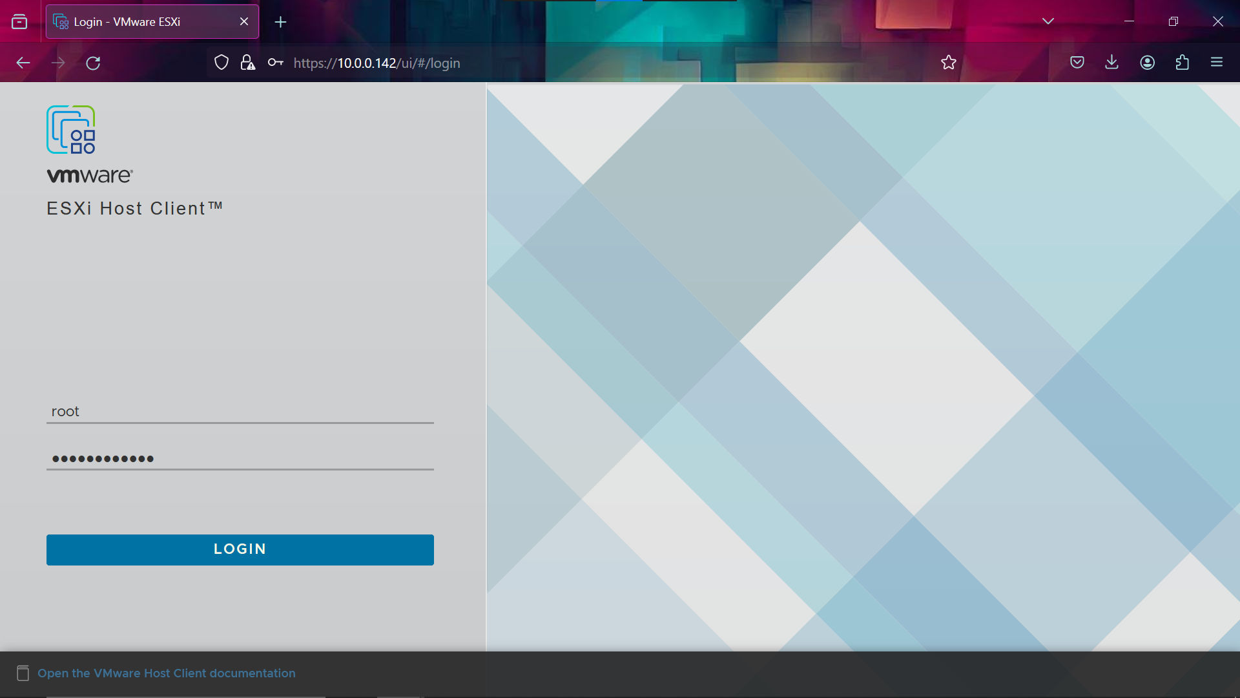Viewport: 1240px width, 698px height.
Task: Restore down the browser window
Action: 1173,21
